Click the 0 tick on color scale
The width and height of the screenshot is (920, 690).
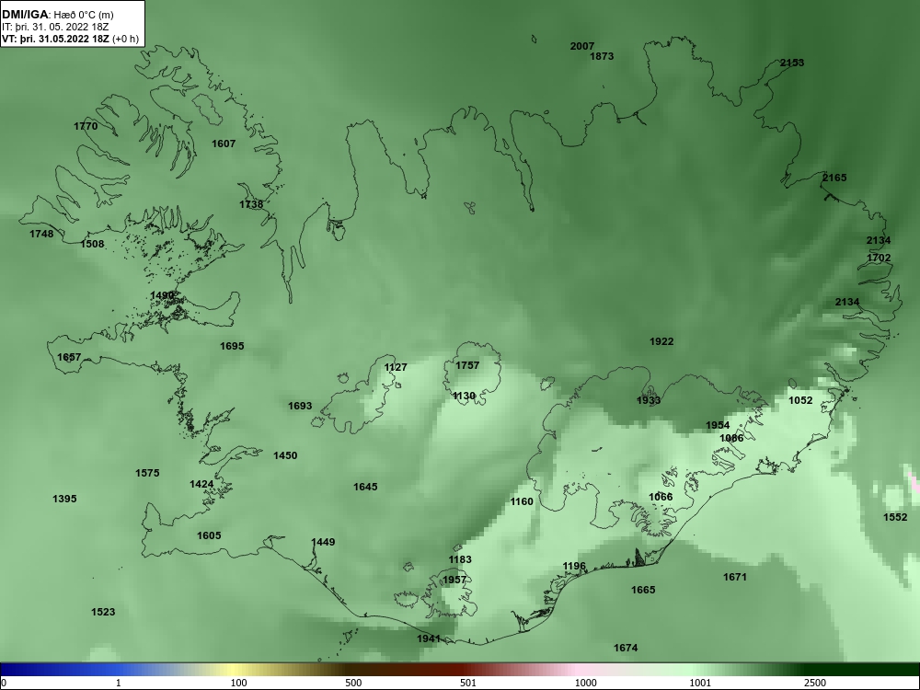[3, 683]
